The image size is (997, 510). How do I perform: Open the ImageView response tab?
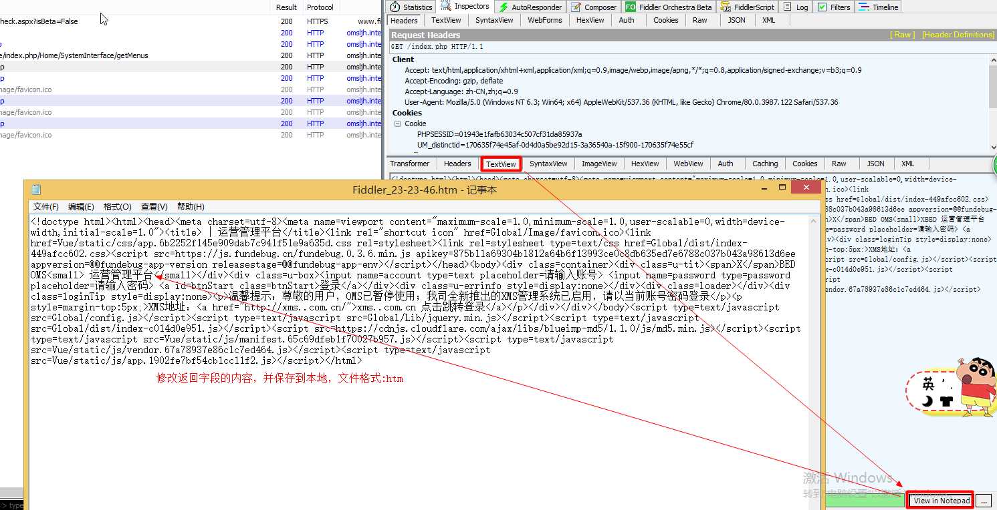coord(599,164)
